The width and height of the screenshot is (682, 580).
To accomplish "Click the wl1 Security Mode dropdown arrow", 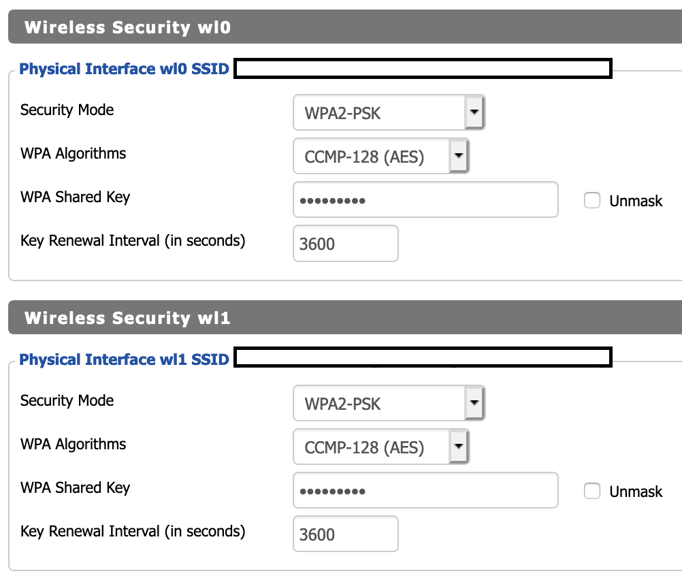I will click(x=474, y=403).
